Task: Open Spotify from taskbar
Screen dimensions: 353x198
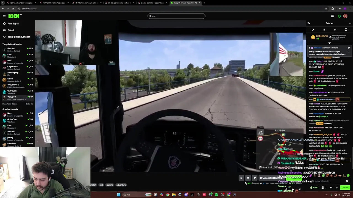Action: (x=216, y=195)
